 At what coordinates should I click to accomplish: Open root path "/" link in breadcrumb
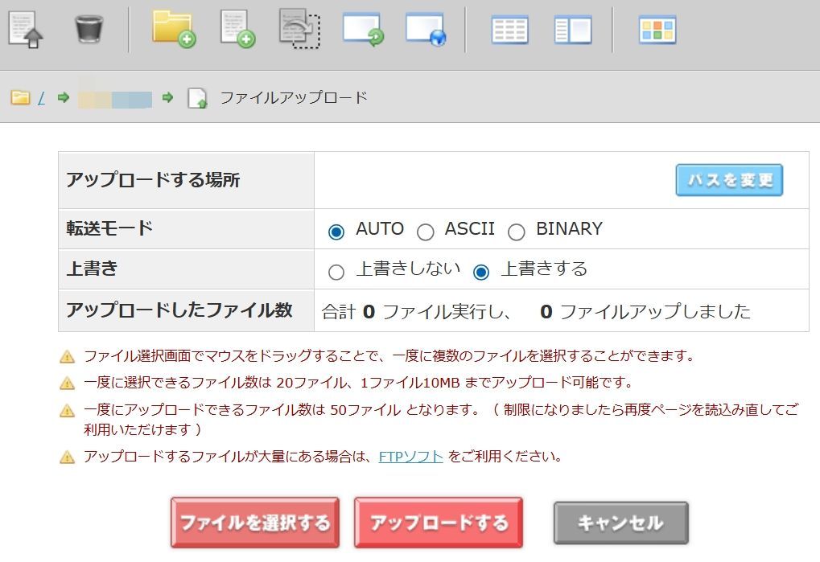click(x=41, y=97)
